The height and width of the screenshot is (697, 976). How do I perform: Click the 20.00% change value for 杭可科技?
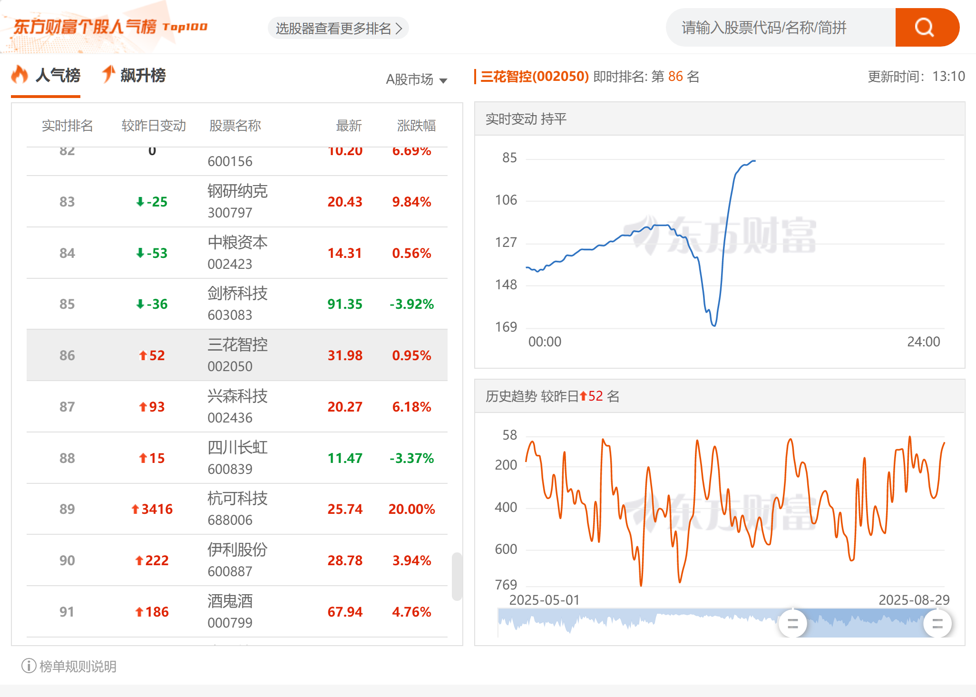click(x=411, y=509)
